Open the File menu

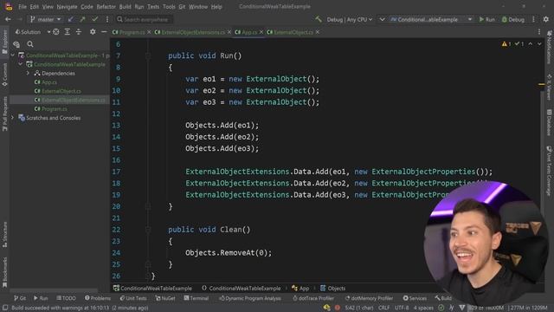[23, 7]
